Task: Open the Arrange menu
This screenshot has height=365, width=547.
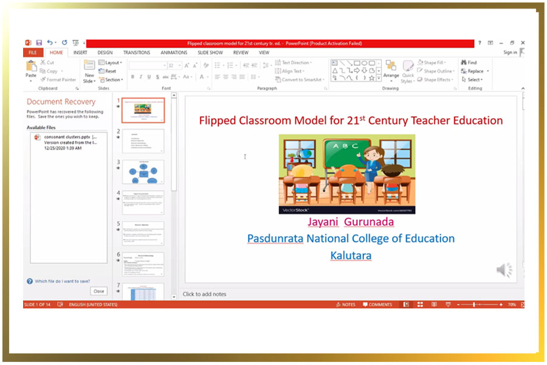Action: (391, 71)
